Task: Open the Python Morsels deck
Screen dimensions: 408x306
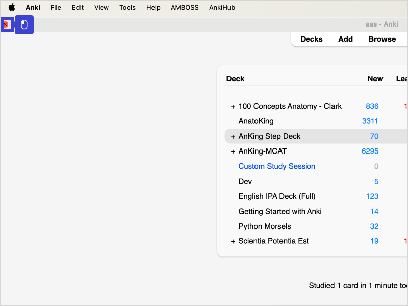Action: pyautogui.click(x=265, y=226)
